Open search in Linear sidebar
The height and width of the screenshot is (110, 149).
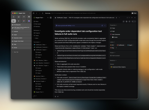pyautogui.click(x=48, y=18)
